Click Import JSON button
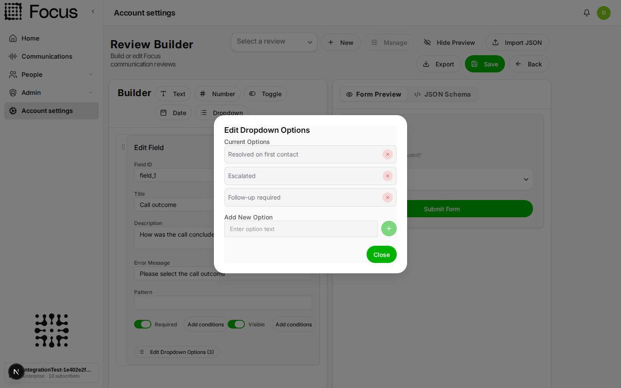Image resolution: width=621 pixels, height=388 pixels. click(x=517, y=42)
